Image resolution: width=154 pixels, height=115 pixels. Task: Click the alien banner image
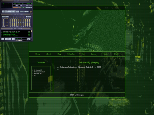(77, 31)
